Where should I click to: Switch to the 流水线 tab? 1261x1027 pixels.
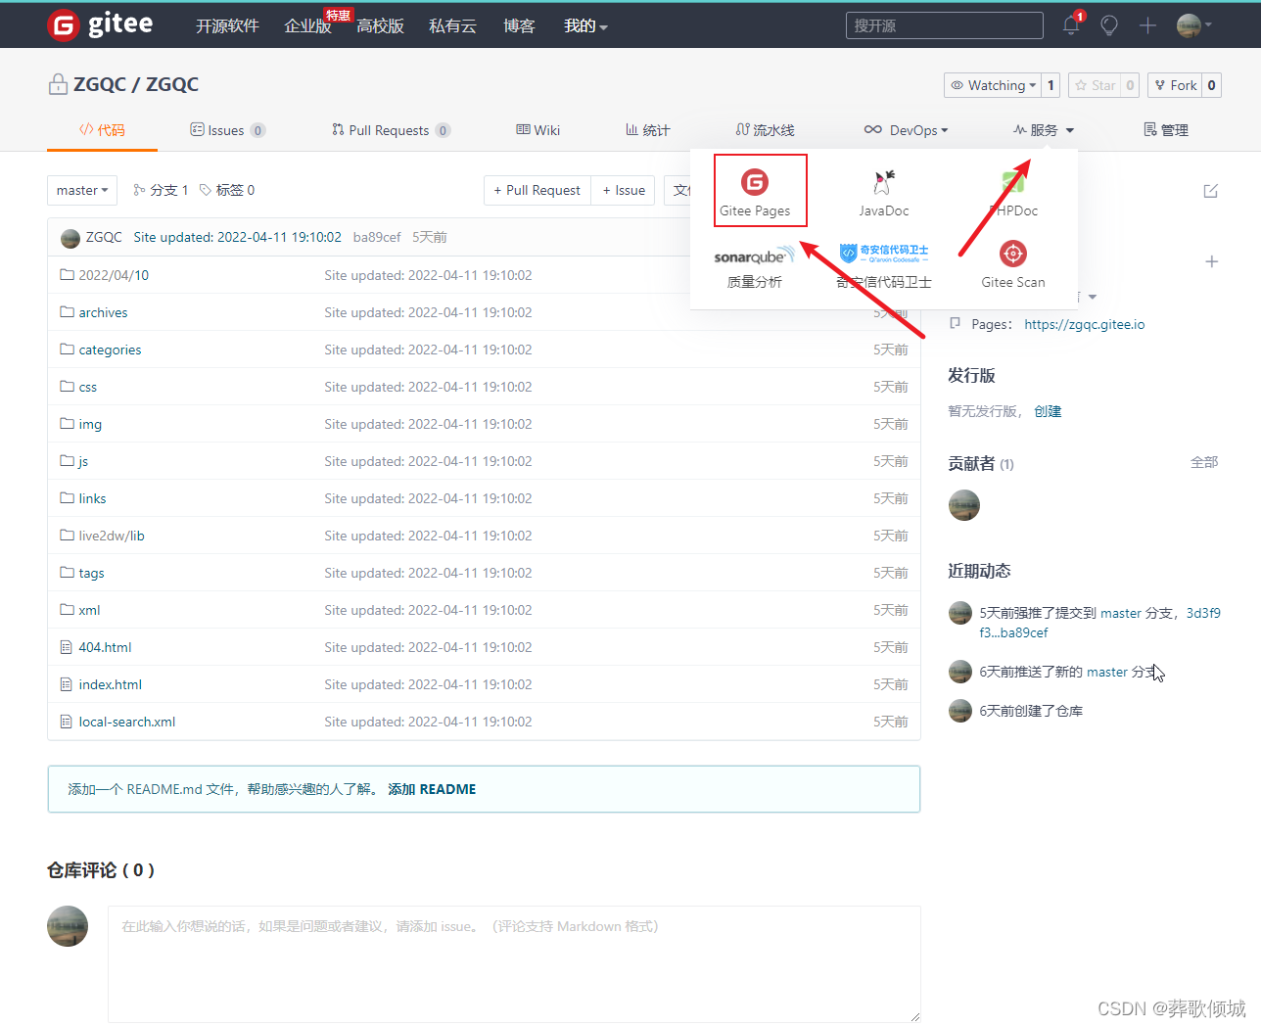(765, 130)
